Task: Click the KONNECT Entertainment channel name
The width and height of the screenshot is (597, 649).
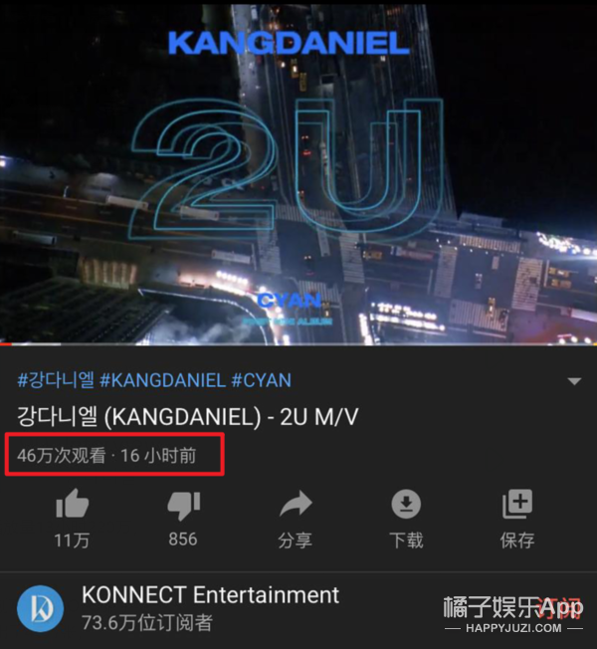Action: 210,595
